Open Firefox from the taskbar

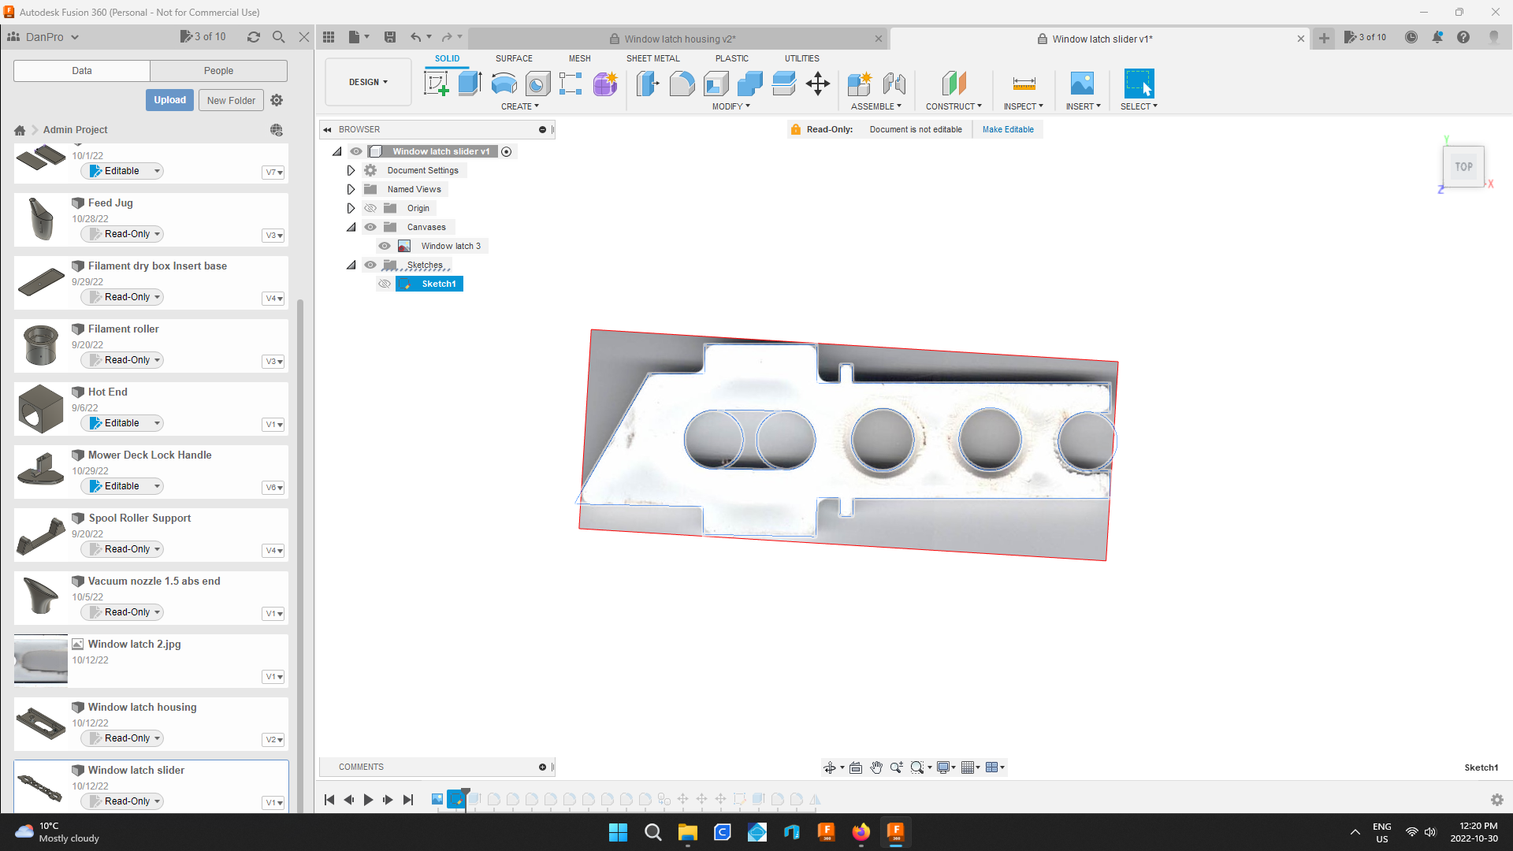click(x=861, y=832)
